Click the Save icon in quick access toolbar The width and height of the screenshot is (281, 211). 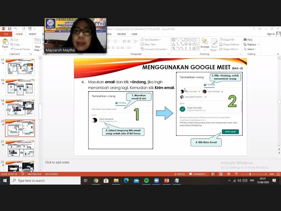(10, 29)
